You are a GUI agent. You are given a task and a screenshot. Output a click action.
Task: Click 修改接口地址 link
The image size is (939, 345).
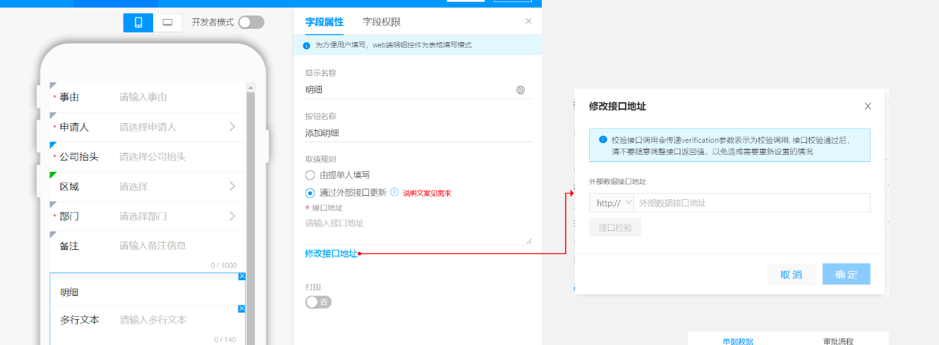(x=331, y=253)
